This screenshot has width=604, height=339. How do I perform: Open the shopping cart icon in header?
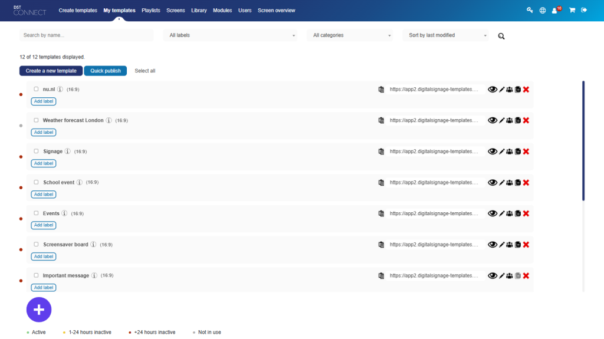coord(572,10)
